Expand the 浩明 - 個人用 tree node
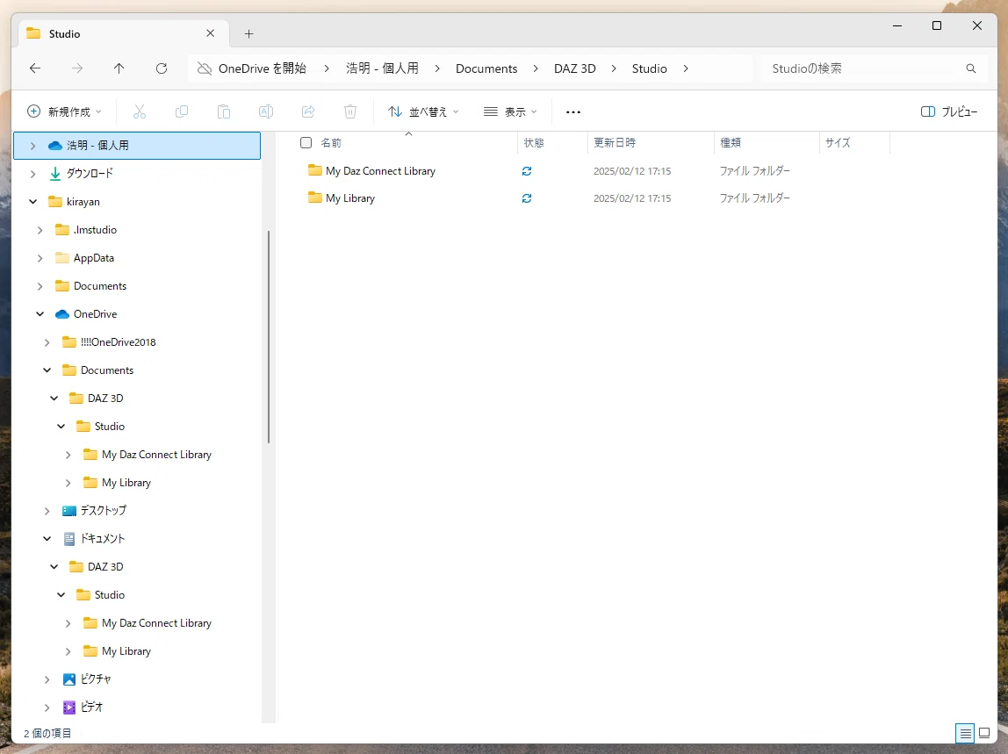The image size is (1008, 754). 32,146
